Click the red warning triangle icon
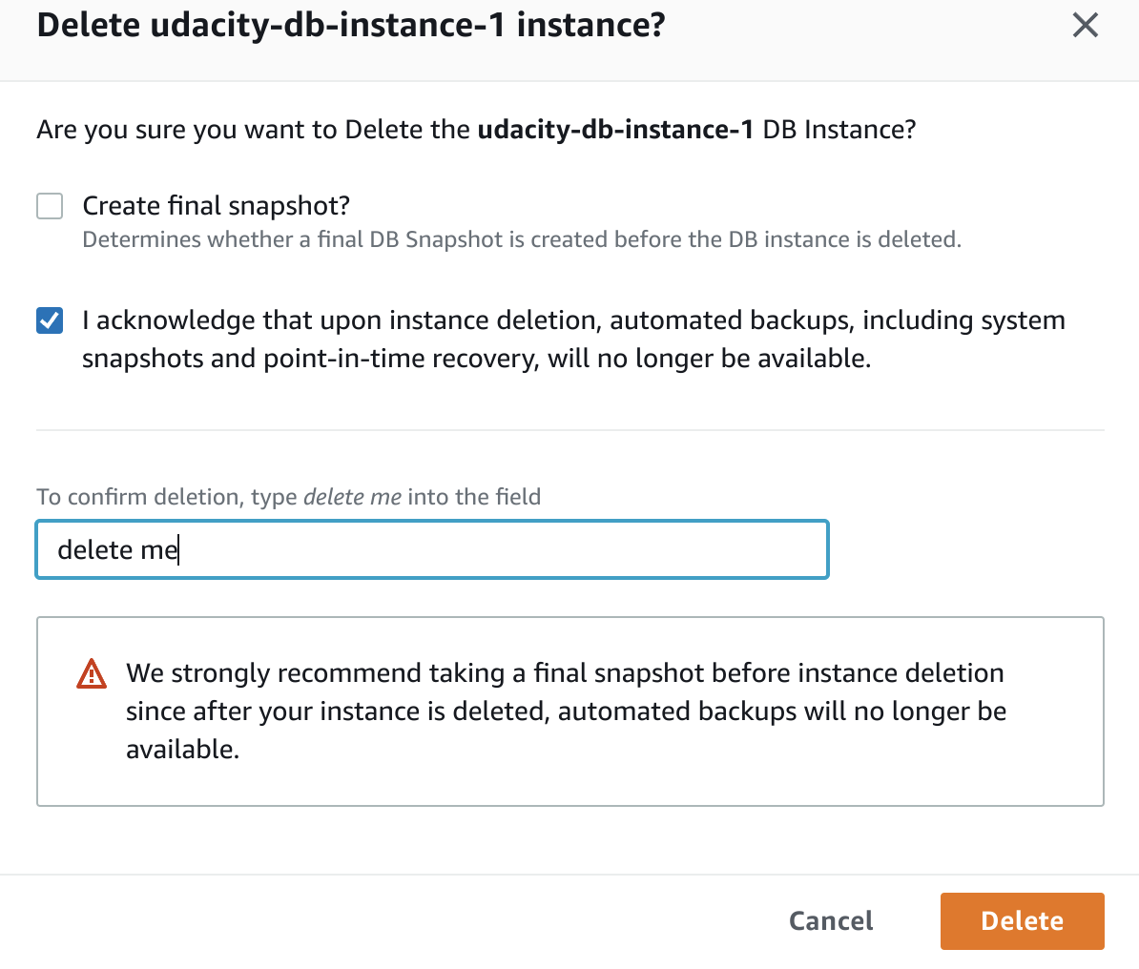This screenshot has width=1139, height=969. 92,673
